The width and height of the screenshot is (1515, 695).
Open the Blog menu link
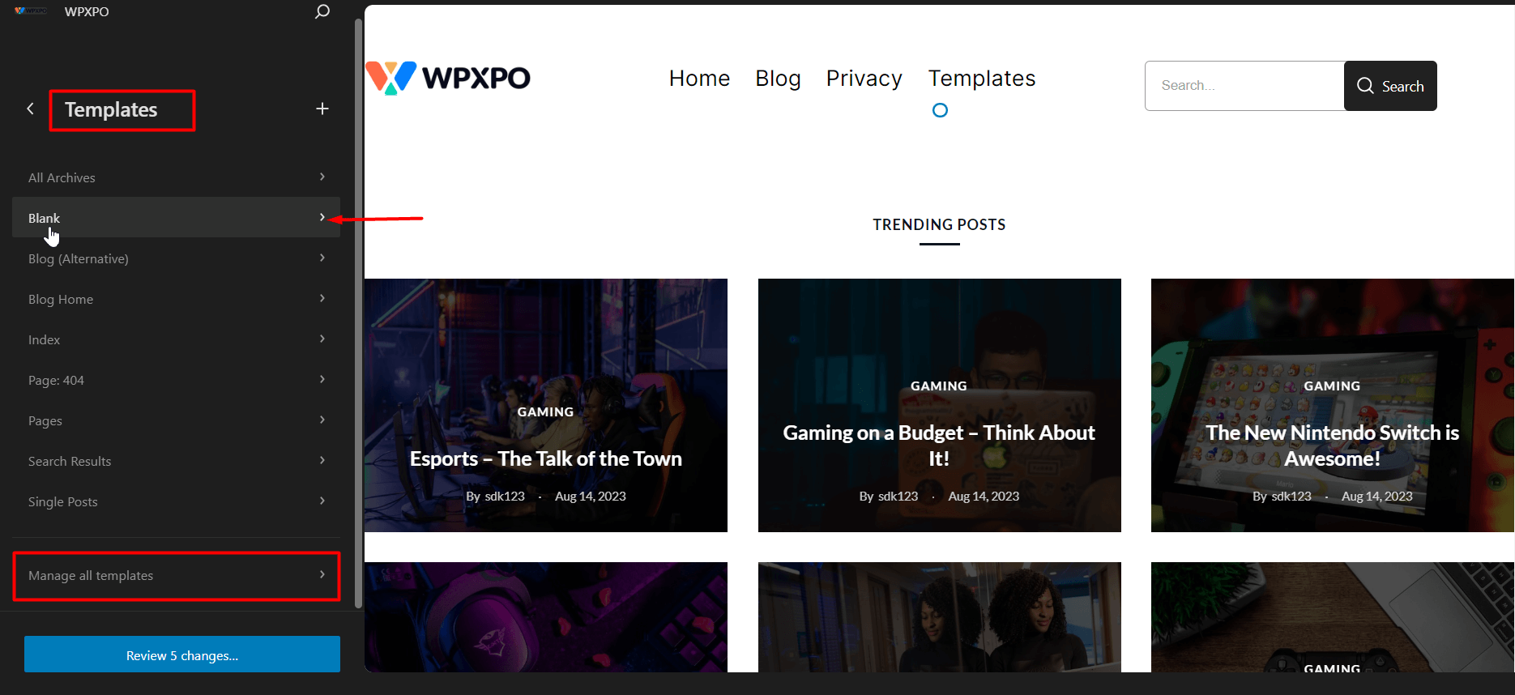778,78
